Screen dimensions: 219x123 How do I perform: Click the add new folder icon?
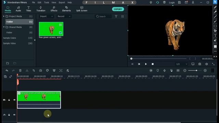[8, 63]
